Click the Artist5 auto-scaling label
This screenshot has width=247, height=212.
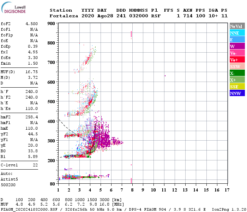pyautogui.click(x=9, y=179)
